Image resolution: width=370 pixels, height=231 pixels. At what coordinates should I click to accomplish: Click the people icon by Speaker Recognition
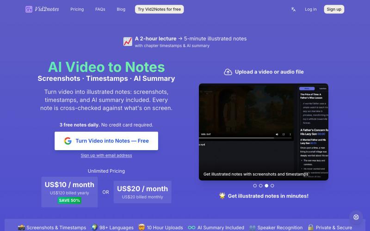pos(252,227)
